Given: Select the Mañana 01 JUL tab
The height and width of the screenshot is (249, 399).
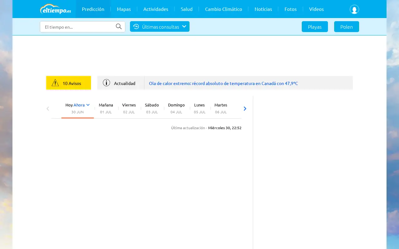Looking at the screenshot, I should 106,108.
